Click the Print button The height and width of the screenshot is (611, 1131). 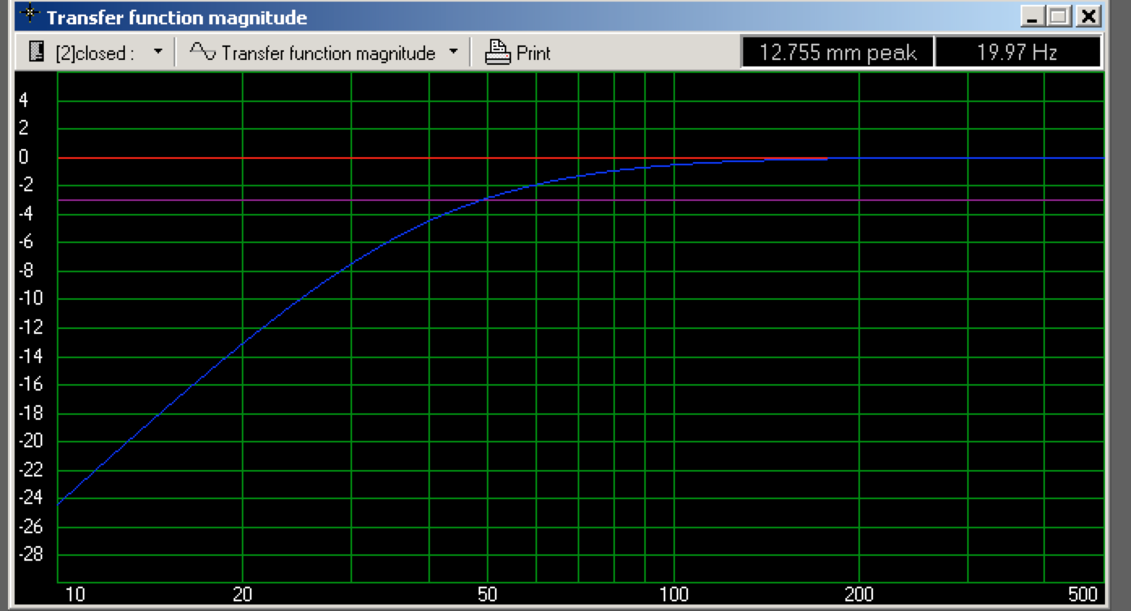518,53
